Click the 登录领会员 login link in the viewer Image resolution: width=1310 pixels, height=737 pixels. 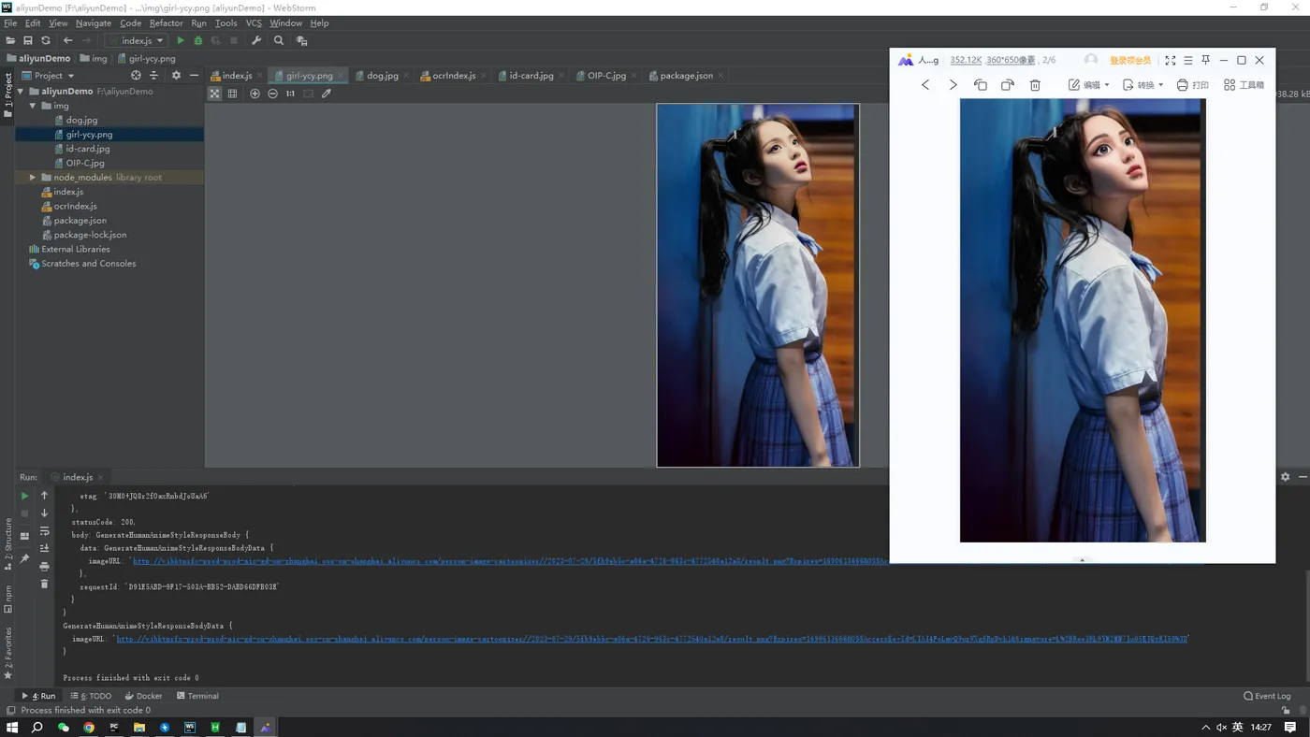coord(1130,60)
